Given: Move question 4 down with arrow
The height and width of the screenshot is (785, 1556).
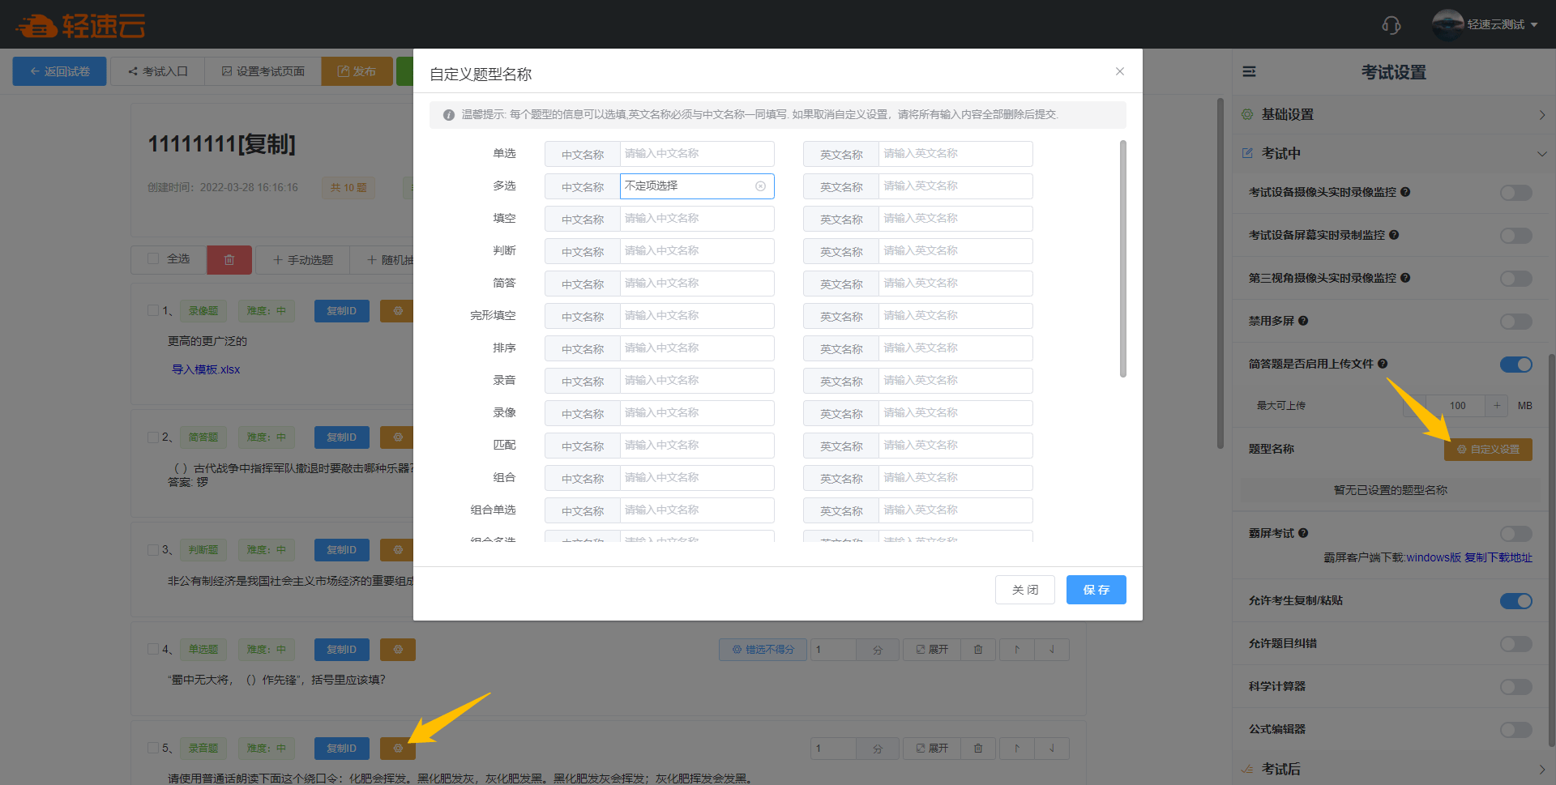Looking at the screenshot, I should (x=1052, y=650).
